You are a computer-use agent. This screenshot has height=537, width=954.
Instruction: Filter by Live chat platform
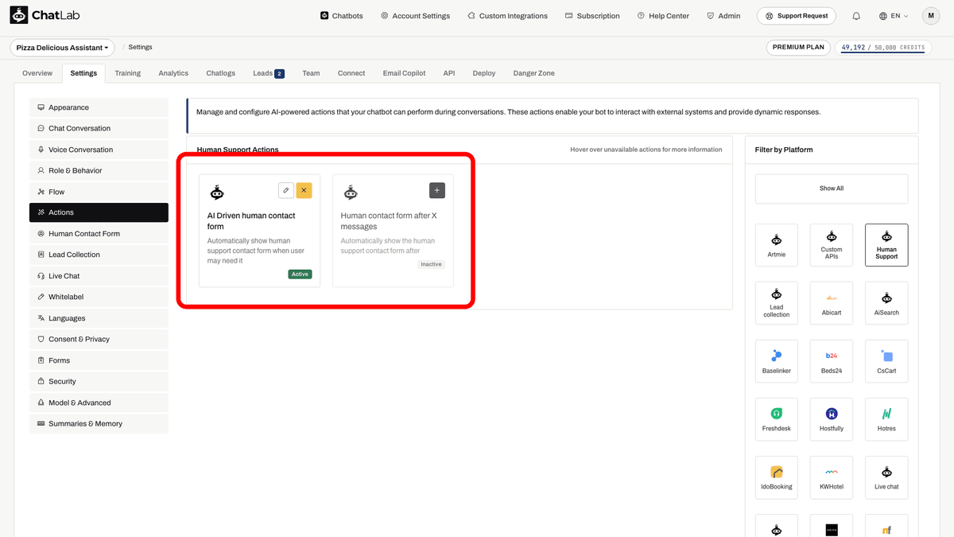point(886,477)
